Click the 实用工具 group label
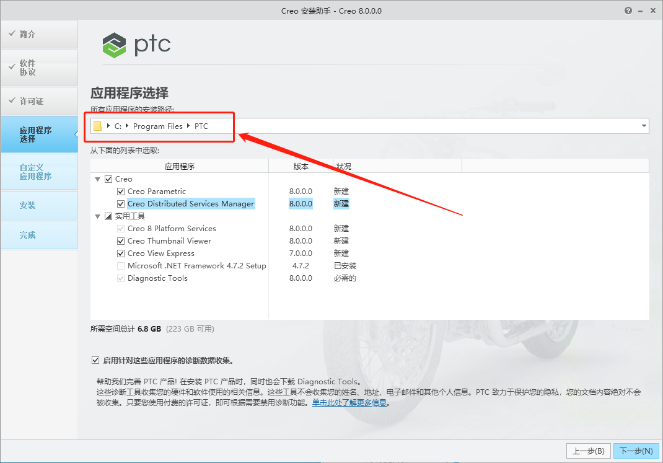This screenshot has width=663, height=463. tap(130, 216)
